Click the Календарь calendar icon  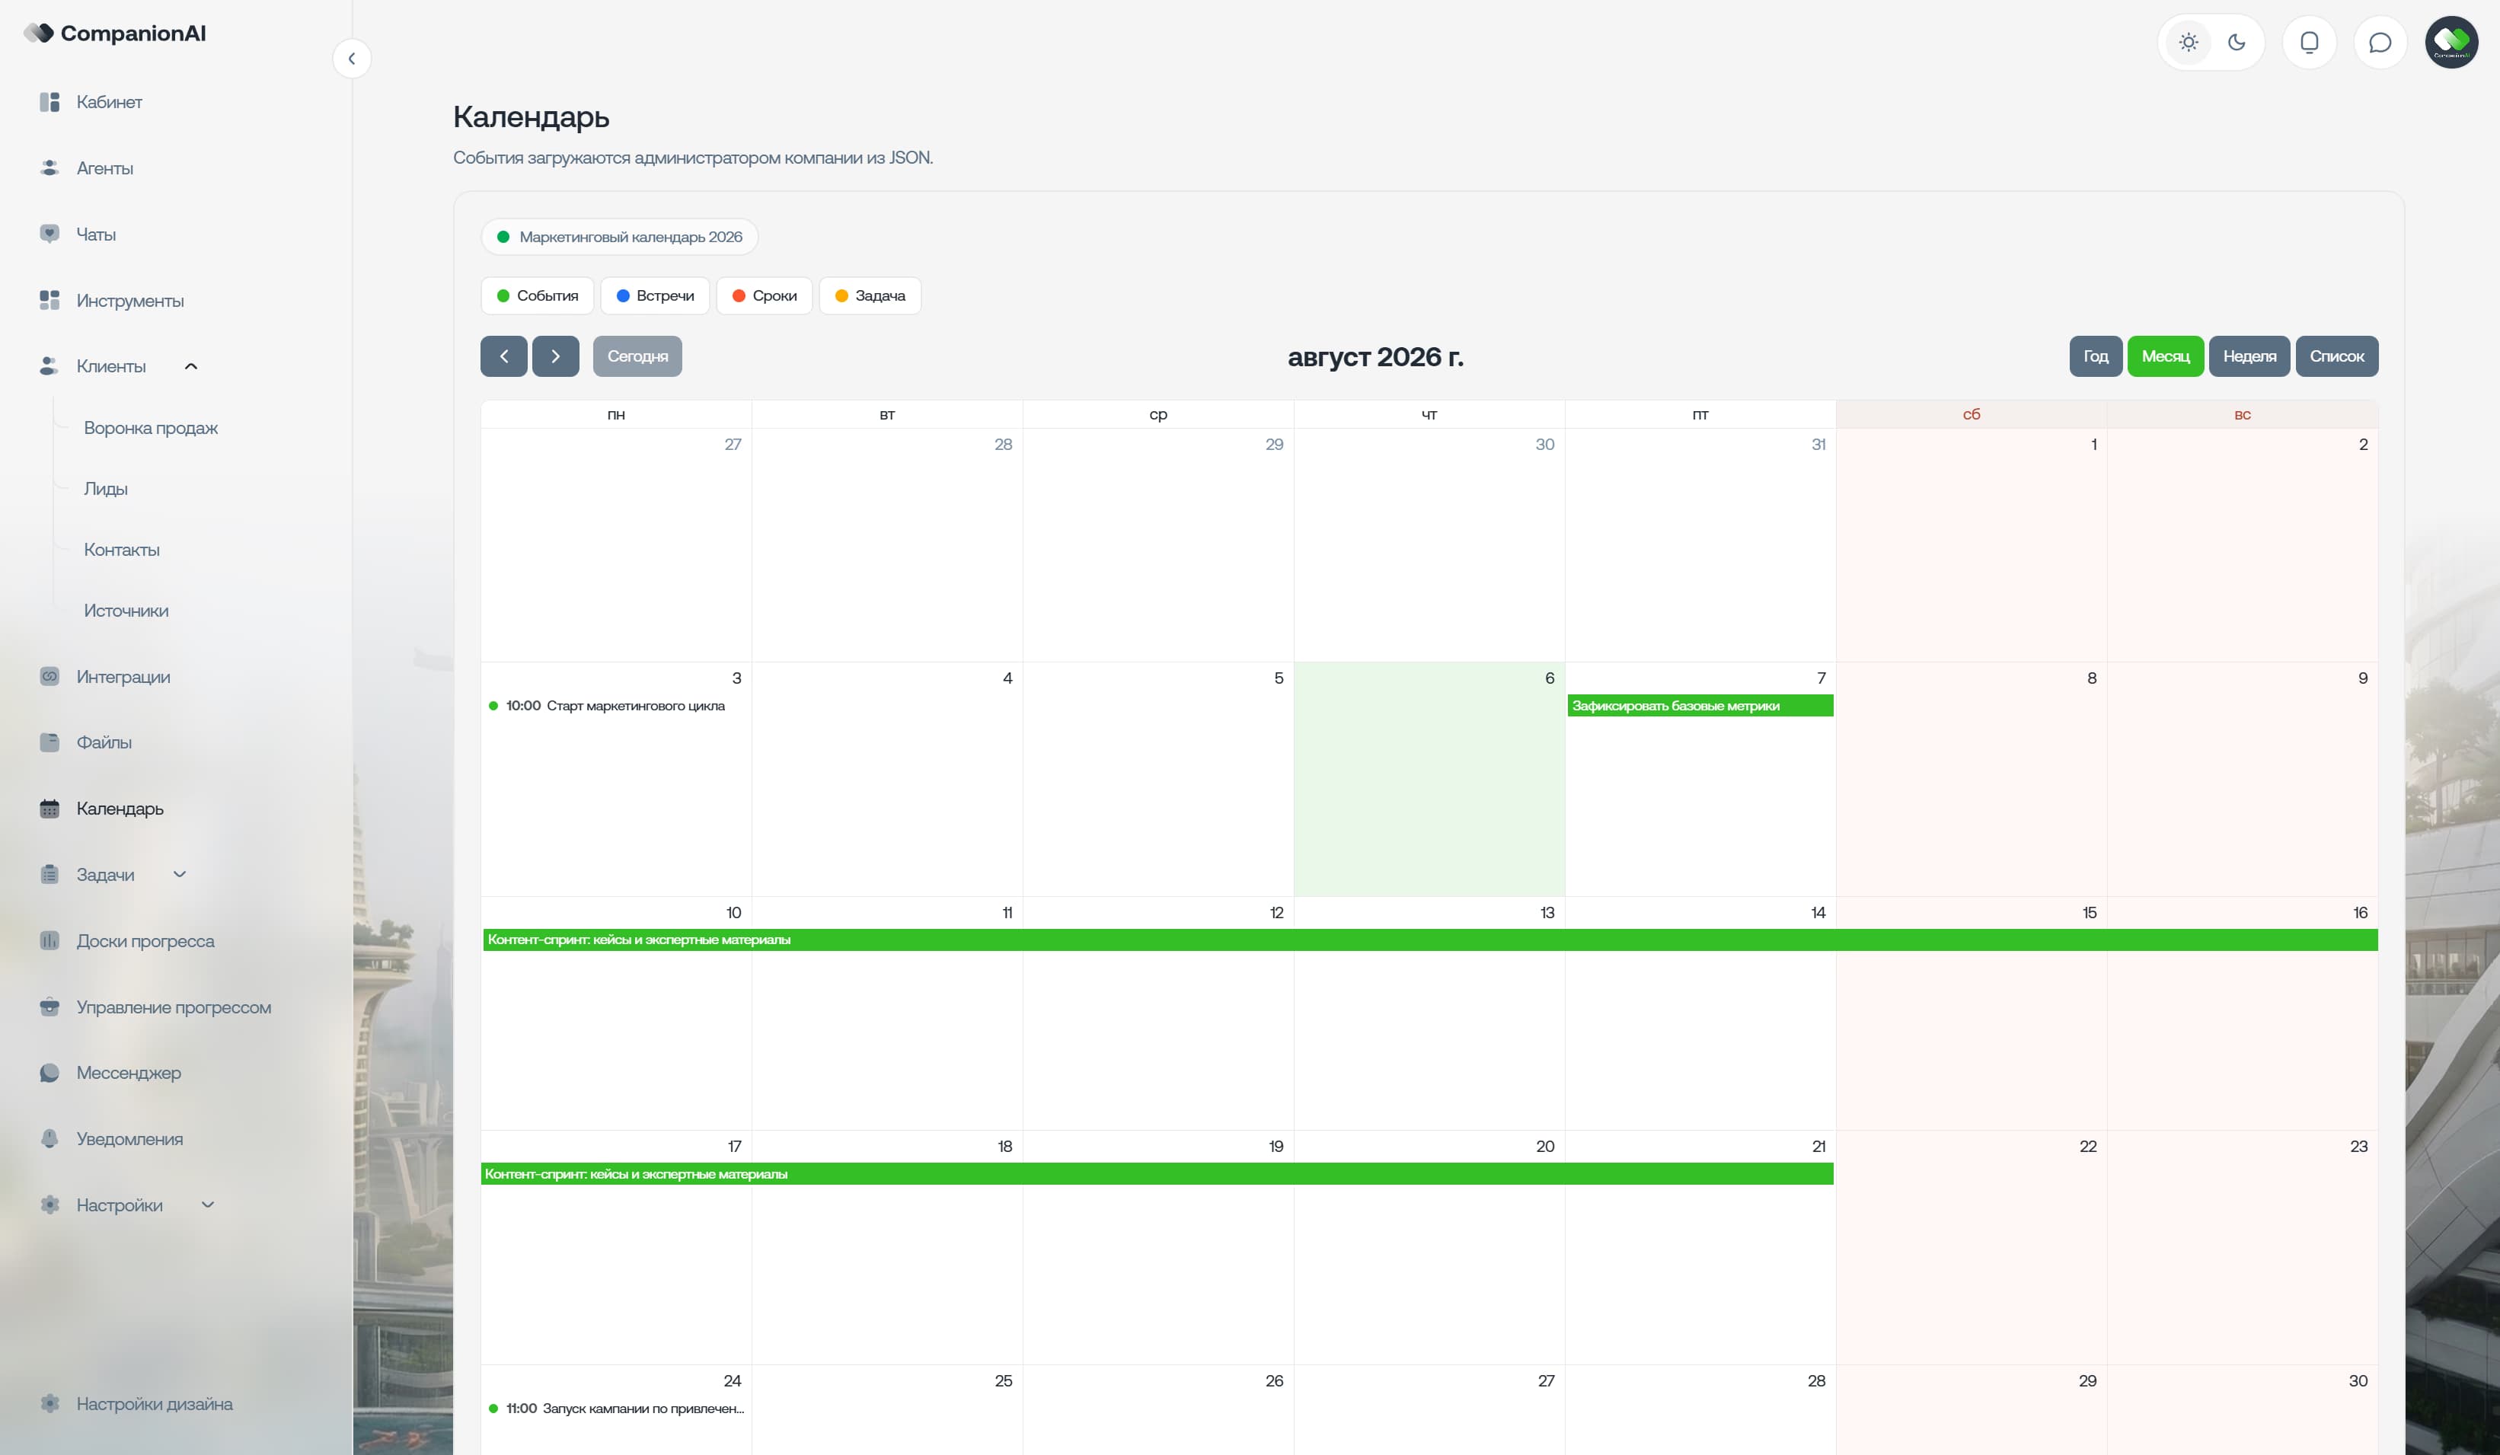click(49, 809)
